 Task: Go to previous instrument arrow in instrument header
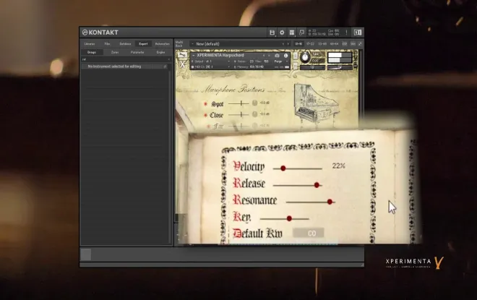tap(264, 56)
